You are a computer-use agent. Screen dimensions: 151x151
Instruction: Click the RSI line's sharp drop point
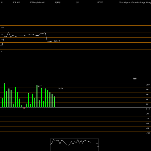click(x=47, y=42)
